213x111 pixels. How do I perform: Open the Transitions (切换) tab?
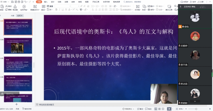click(x=59, y=2)
